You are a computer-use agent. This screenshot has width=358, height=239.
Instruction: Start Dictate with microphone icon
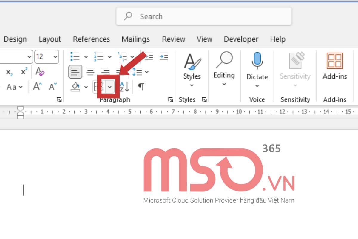pyautogui.click(x=257, y=61)
